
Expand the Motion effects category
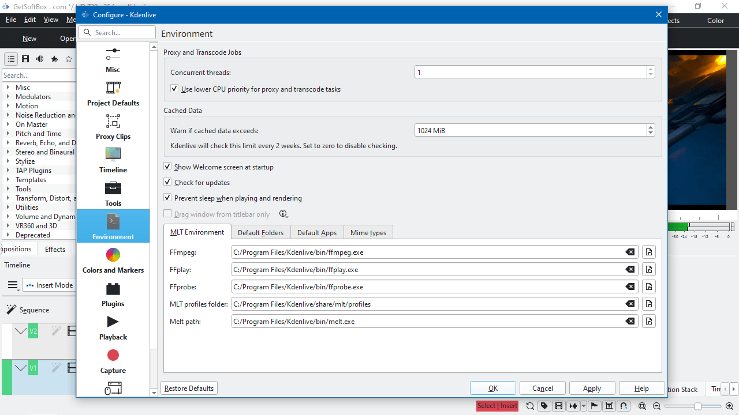pos(8,106)
